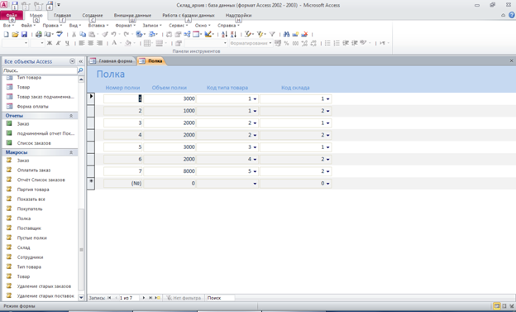Switch to Внешние данные ribbon tab
516x312 pixels.
click(132, 16)
